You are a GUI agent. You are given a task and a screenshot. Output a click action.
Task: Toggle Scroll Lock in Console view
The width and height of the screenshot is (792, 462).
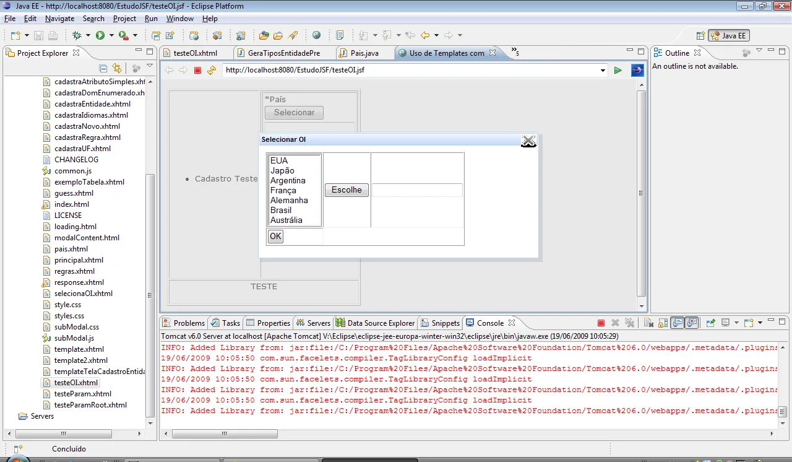tap(663, 323)
